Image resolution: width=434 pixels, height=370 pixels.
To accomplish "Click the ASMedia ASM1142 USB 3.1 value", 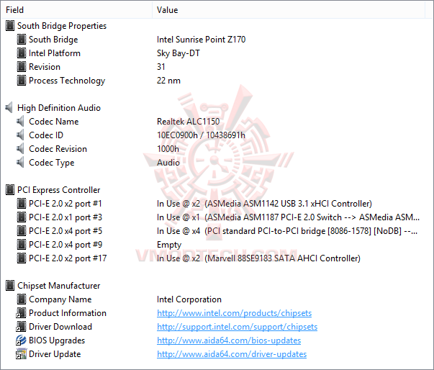I will 264,204.
